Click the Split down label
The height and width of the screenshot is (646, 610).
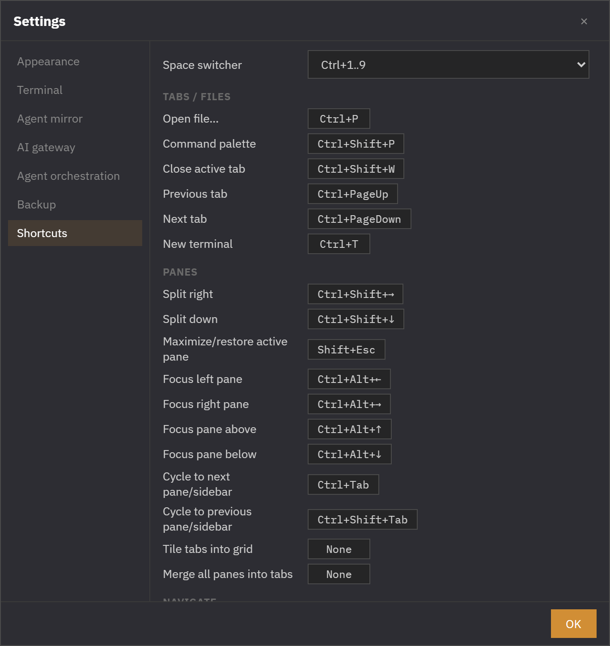coord(190,319)
